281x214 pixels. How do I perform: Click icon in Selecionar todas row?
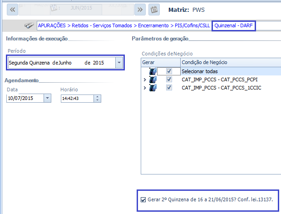pos(153,71)
